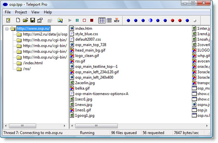Select the logo_clean.gif file
218x143 pixels.
(x=87, y=56)
